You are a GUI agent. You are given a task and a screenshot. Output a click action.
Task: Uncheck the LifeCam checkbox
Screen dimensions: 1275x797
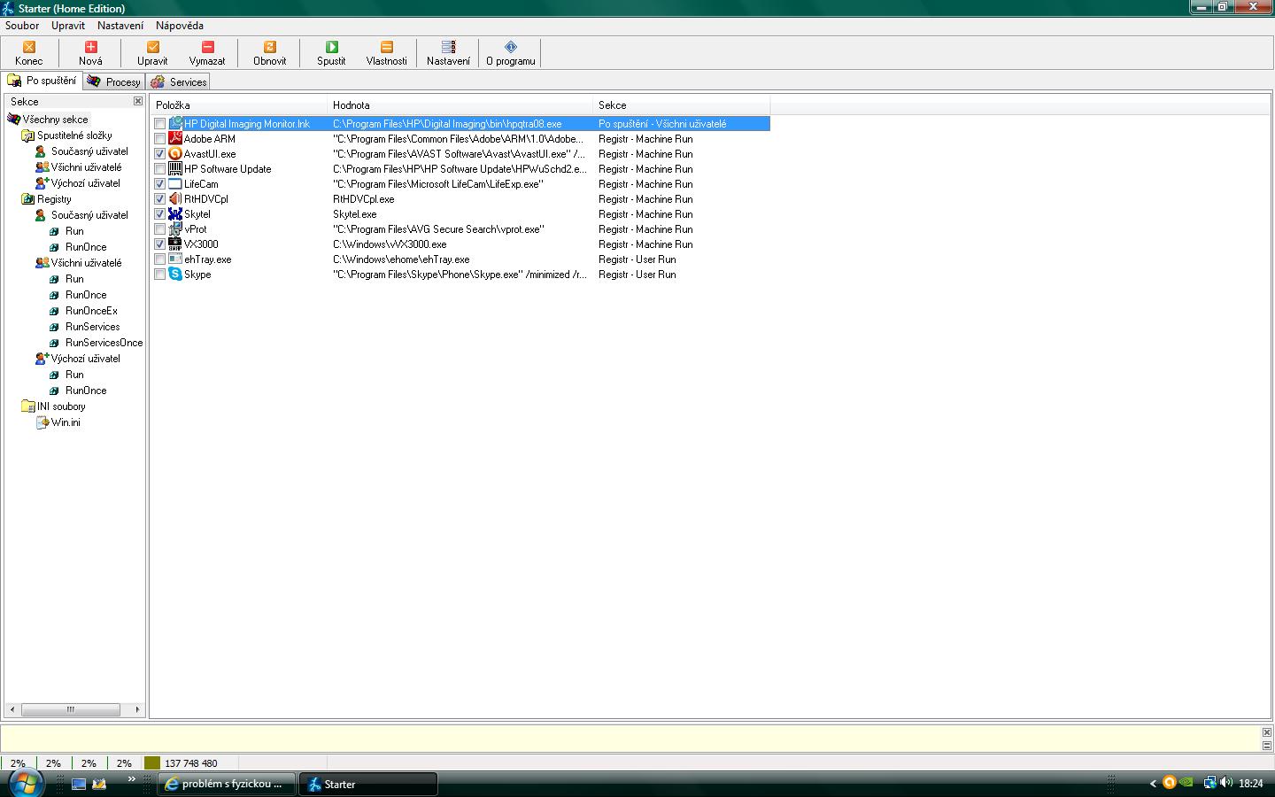tap(160, 184)
